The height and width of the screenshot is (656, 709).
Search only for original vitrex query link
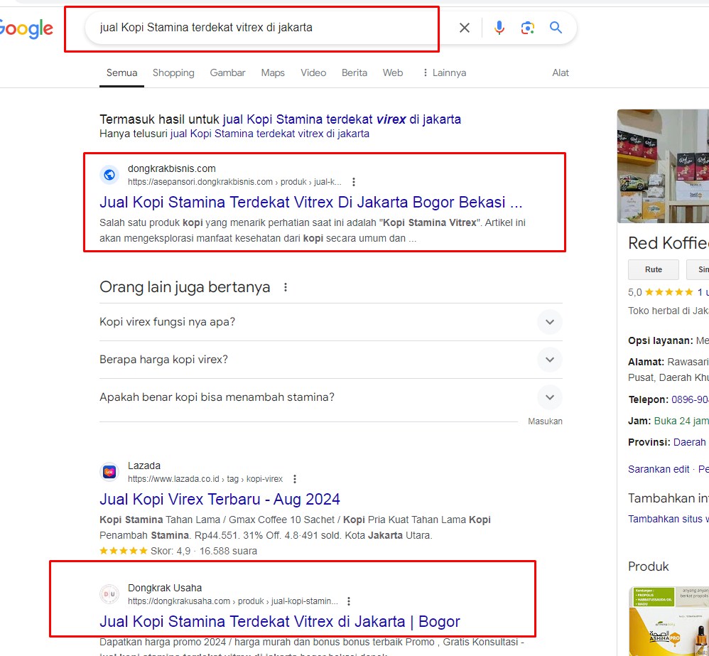tap(269, 134)
